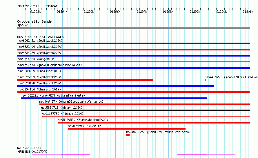Click the nsv6323404 (Sedlazeck2020) label
Screen dimensions: 258x158
(x=40, y=47)
